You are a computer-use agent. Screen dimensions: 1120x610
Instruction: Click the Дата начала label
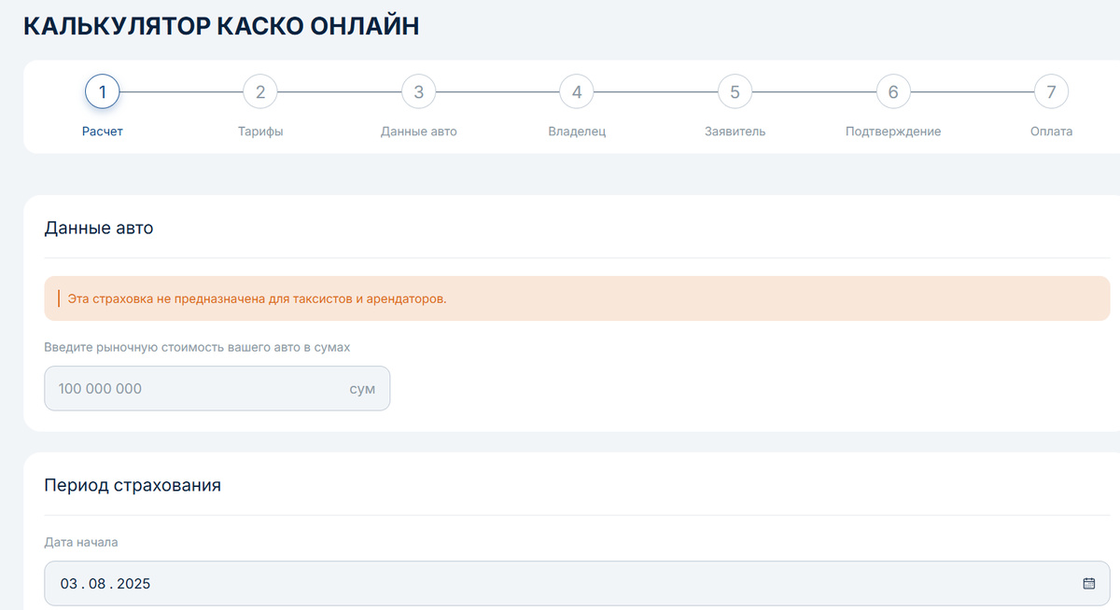tap(81, 542)
